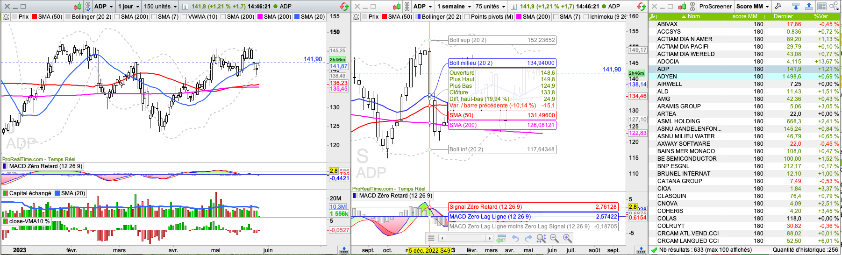Viewport: 842px width, 255px height.
Task: Click chain link icon in ProScreener window
Action: coord(692,7)
